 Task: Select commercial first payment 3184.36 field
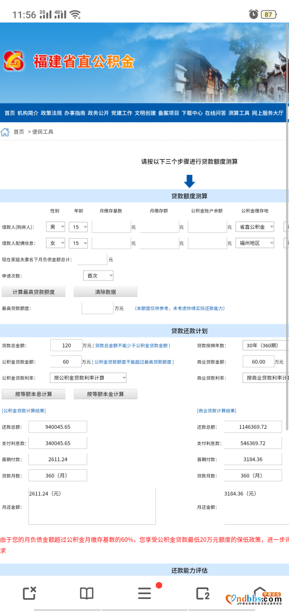(x=253, y=459)
